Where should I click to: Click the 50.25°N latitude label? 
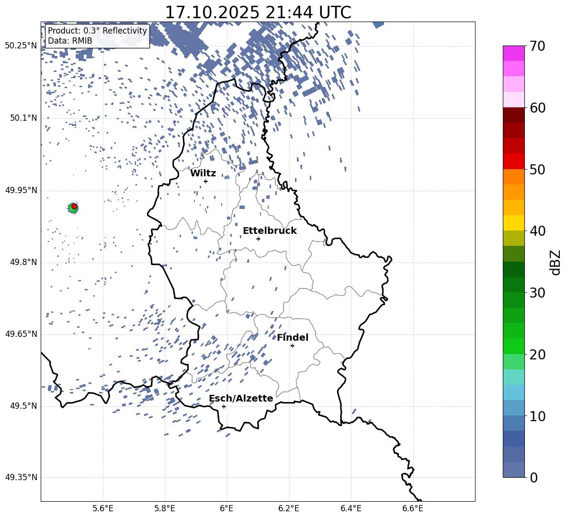21,46
